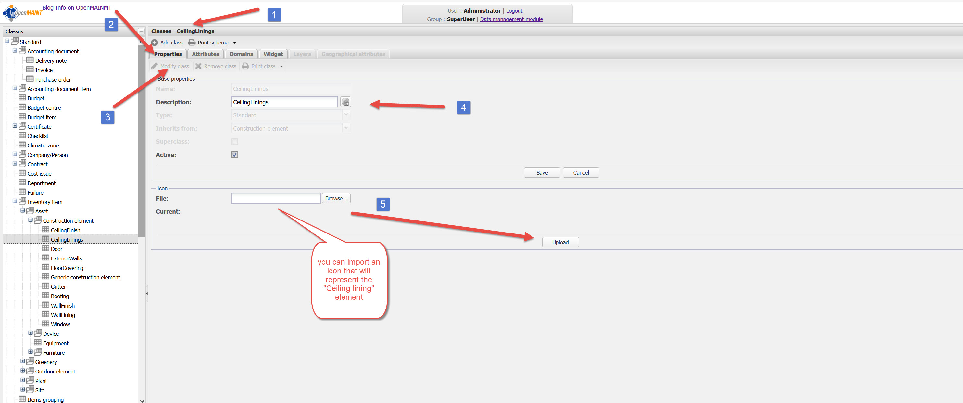Viewport: 963px width, 403px height.
Task: Click the globe icon beside Description field
Action: tap(345, 102)
